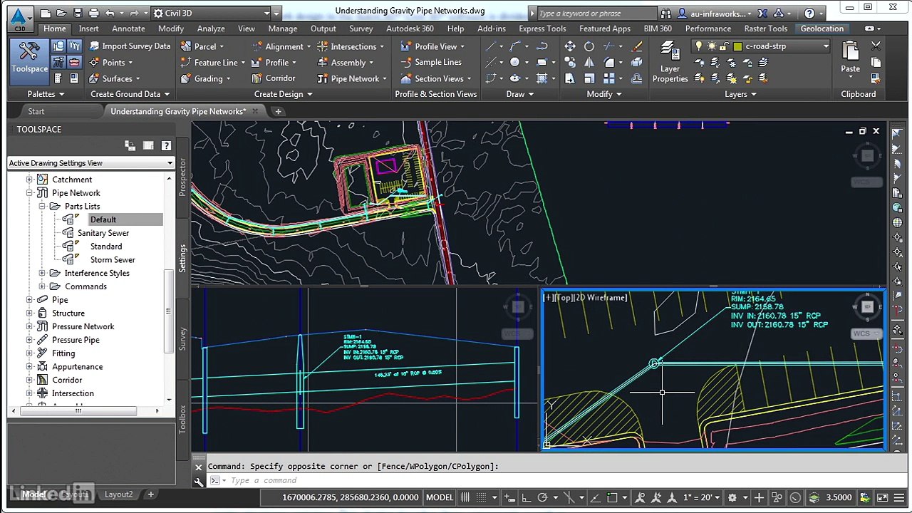Click the Erase tool in Modify panel

pos(636,46)
